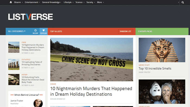Expand the More menu

point(100,2)
